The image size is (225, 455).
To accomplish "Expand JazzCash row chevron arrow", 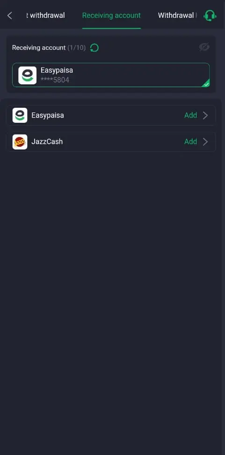I will point(205,142).
